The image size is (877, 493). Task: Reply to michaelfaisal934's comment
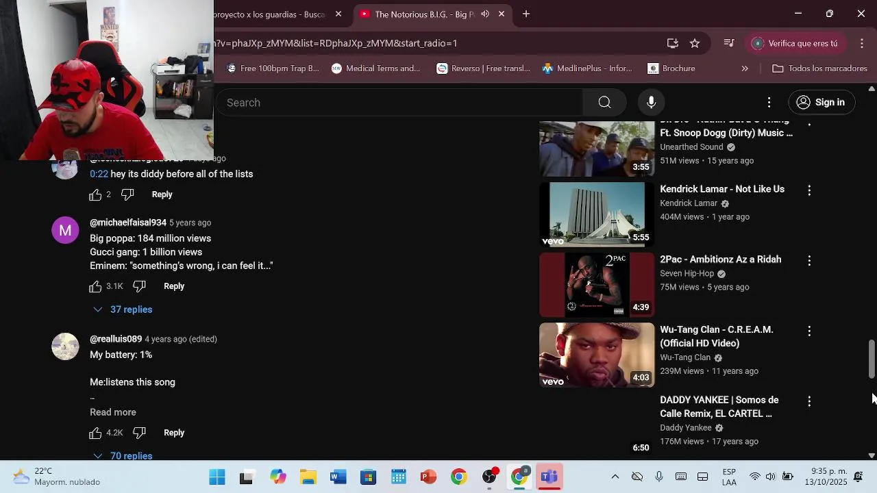pos(174,286)
